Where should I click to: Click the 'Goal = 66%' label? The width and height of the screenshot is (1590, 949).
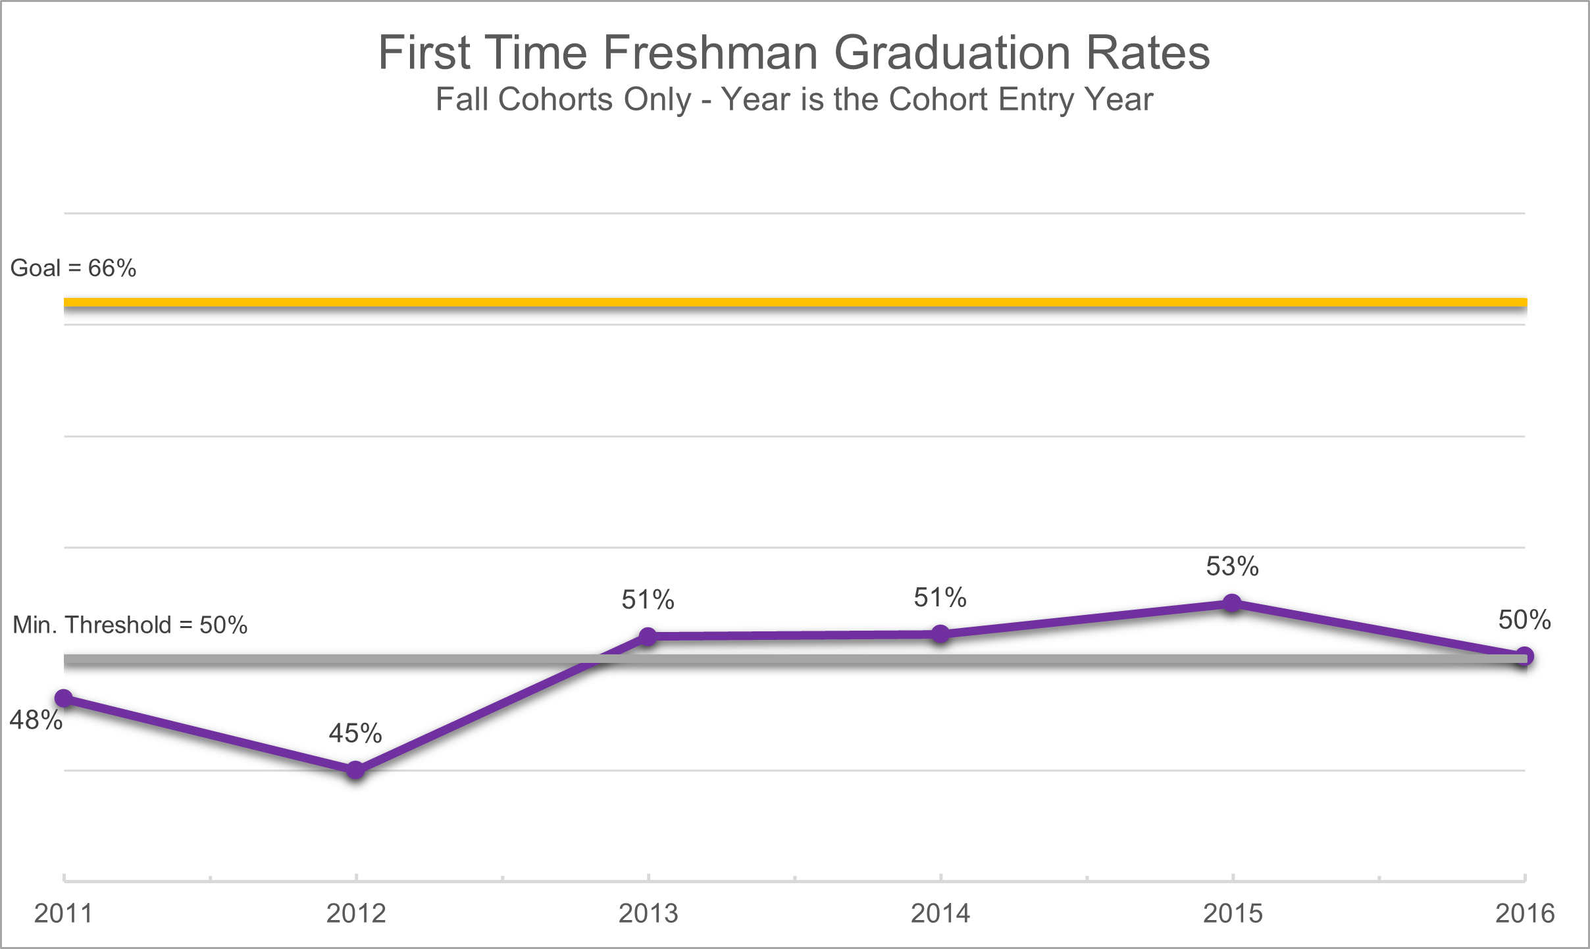[73, 268]
